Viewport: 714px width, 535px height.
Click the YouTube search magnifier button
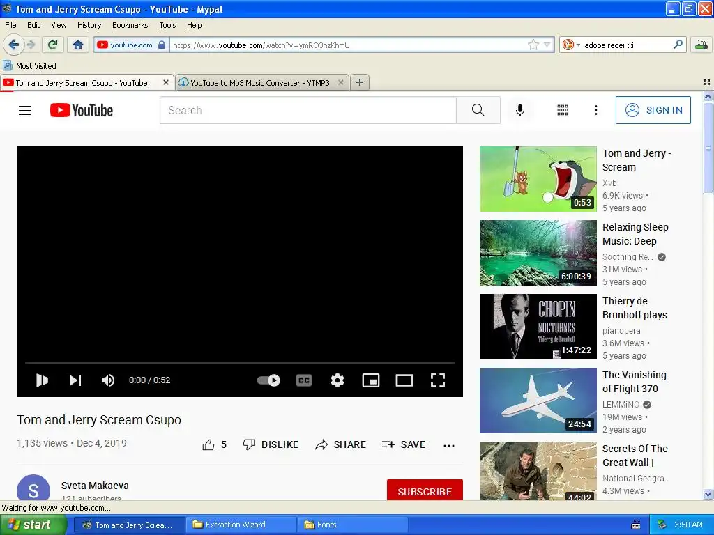(x=478, y=110)
